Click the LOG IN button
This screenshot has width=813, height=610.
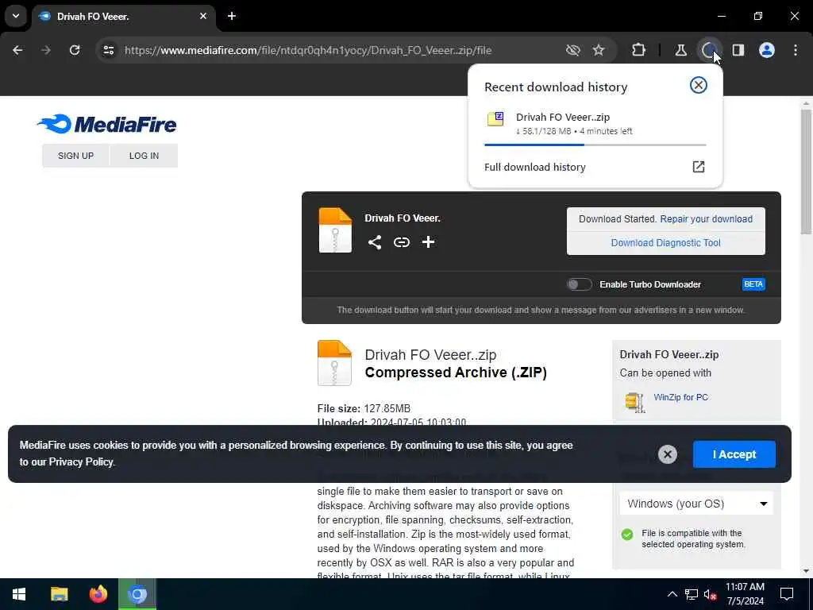[144, 156]
